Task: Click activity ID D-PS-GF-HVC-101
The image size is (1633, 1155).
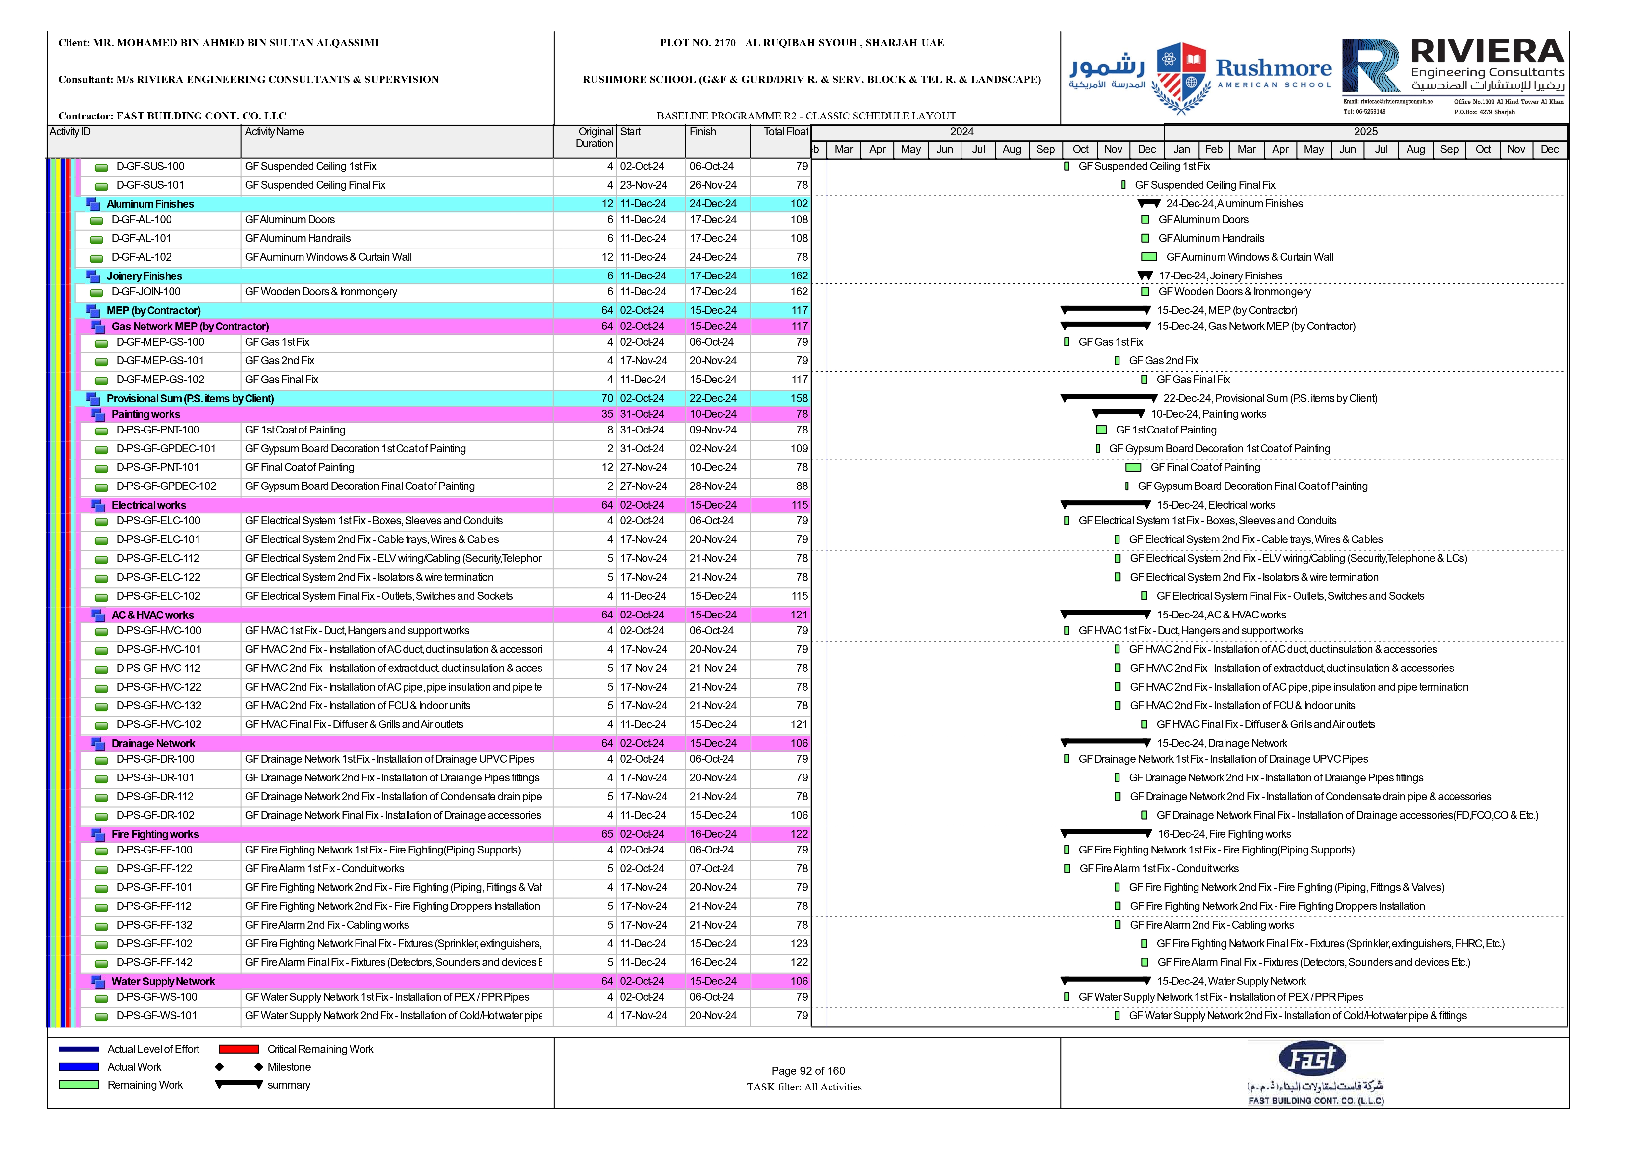Action: click(x=159, y=650)
